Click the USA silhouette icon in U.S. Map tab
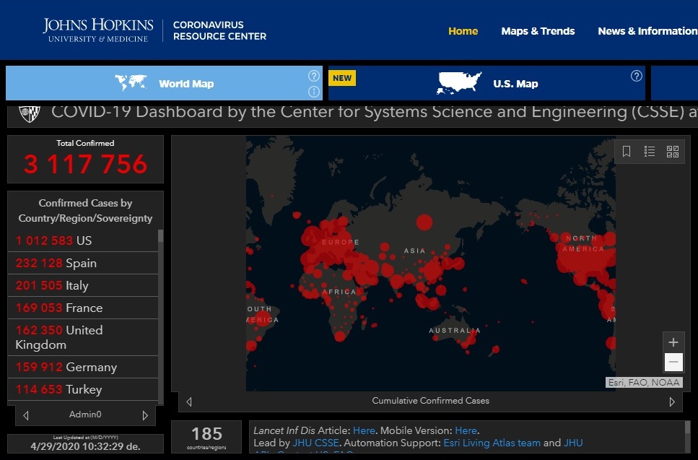 (x=459, y=83)
